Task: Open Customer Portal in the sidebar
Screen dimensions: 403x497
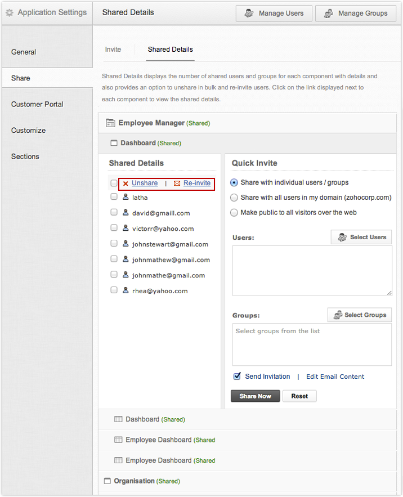Action: tap(37, 104)
